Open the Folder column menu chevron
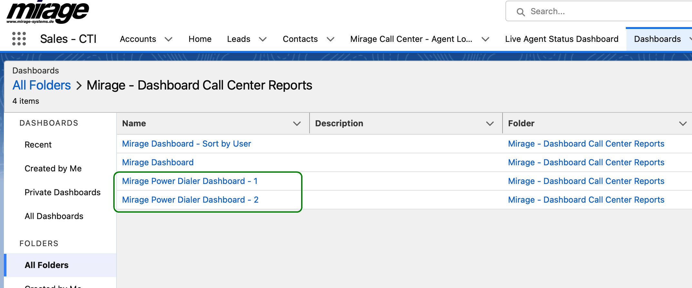Screen dimensions: 692x288 pyautogui.click(x=683, y=124)
